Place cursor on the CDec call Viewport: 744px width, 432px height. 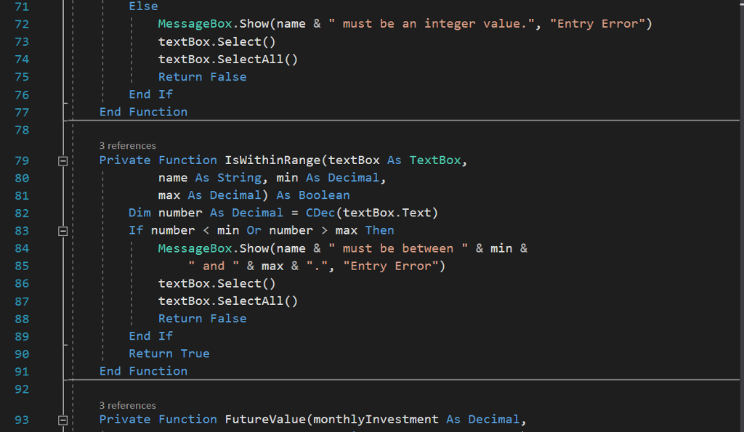[320, 213]
